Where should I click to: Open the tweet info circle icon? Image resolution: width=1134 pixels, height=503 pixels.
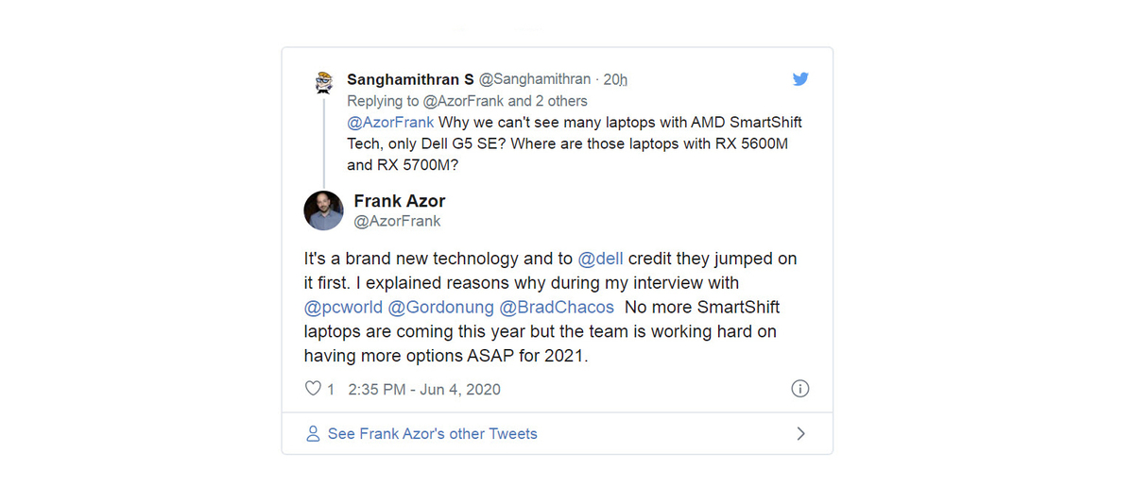[799, 389]
